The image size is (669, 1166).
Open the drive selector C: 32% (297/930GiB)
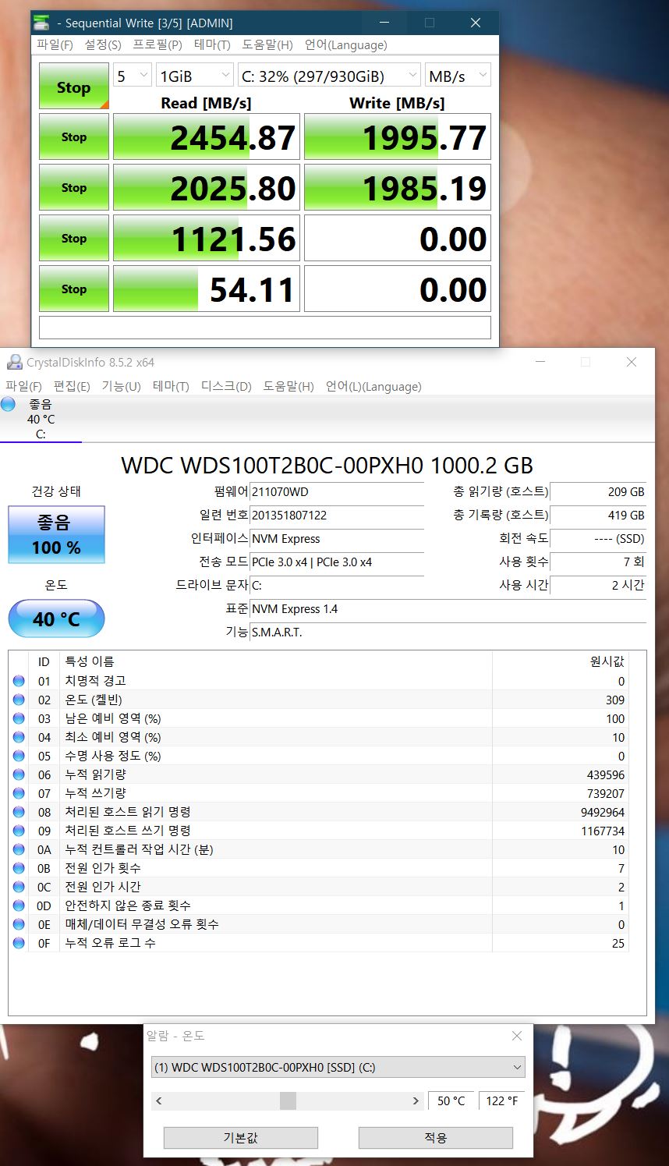tap(329, 76)
